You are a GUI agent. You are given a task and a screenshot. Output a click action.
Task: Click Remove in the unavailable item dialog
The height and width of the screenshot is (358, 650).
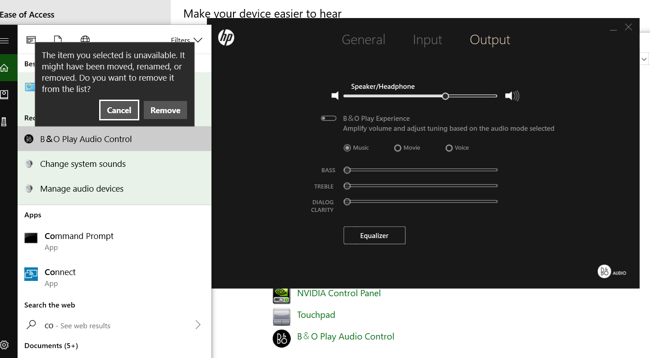pyautogui.click(x=165, y=110)
